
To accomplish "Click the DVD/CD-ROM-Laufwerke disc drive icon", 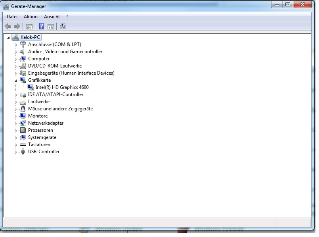I will pos(23,66).
